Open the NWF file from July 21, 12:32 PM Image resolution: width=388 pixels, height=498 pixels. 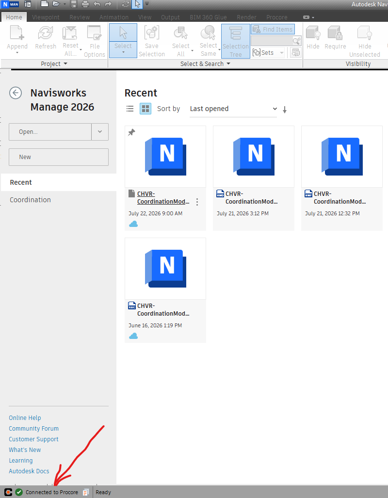point(341,178)
